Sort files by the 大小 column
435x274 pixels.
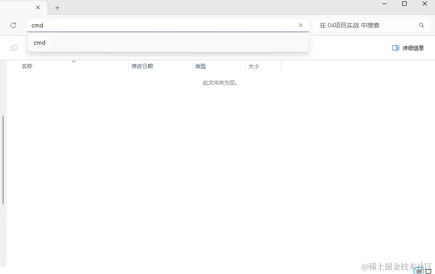(253, 66)
